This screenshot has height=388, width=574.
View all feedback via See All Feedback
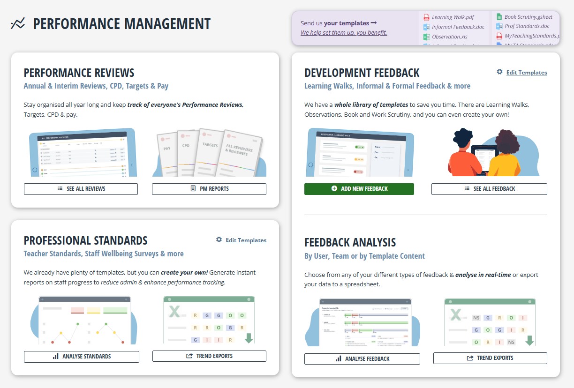point(489,189)
